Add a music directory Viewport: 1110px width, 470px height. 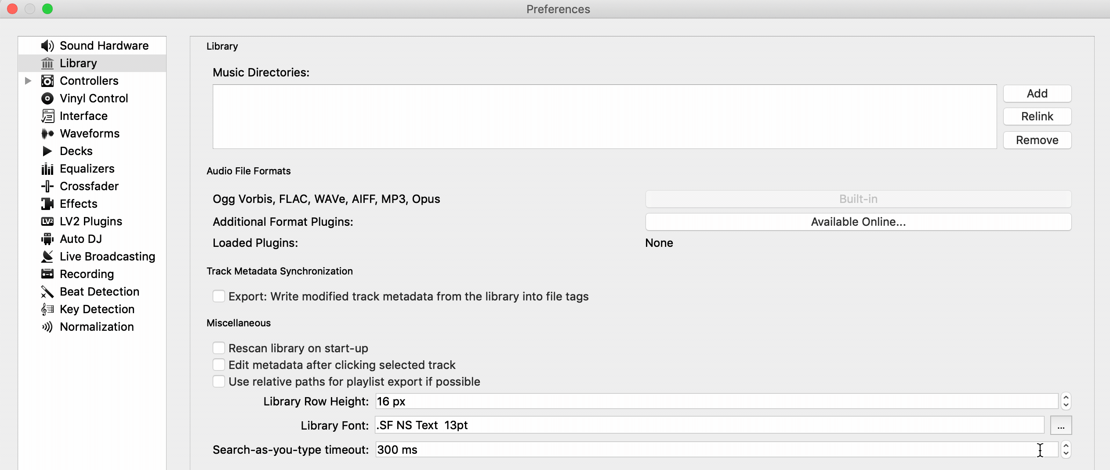pos(1037,94)
